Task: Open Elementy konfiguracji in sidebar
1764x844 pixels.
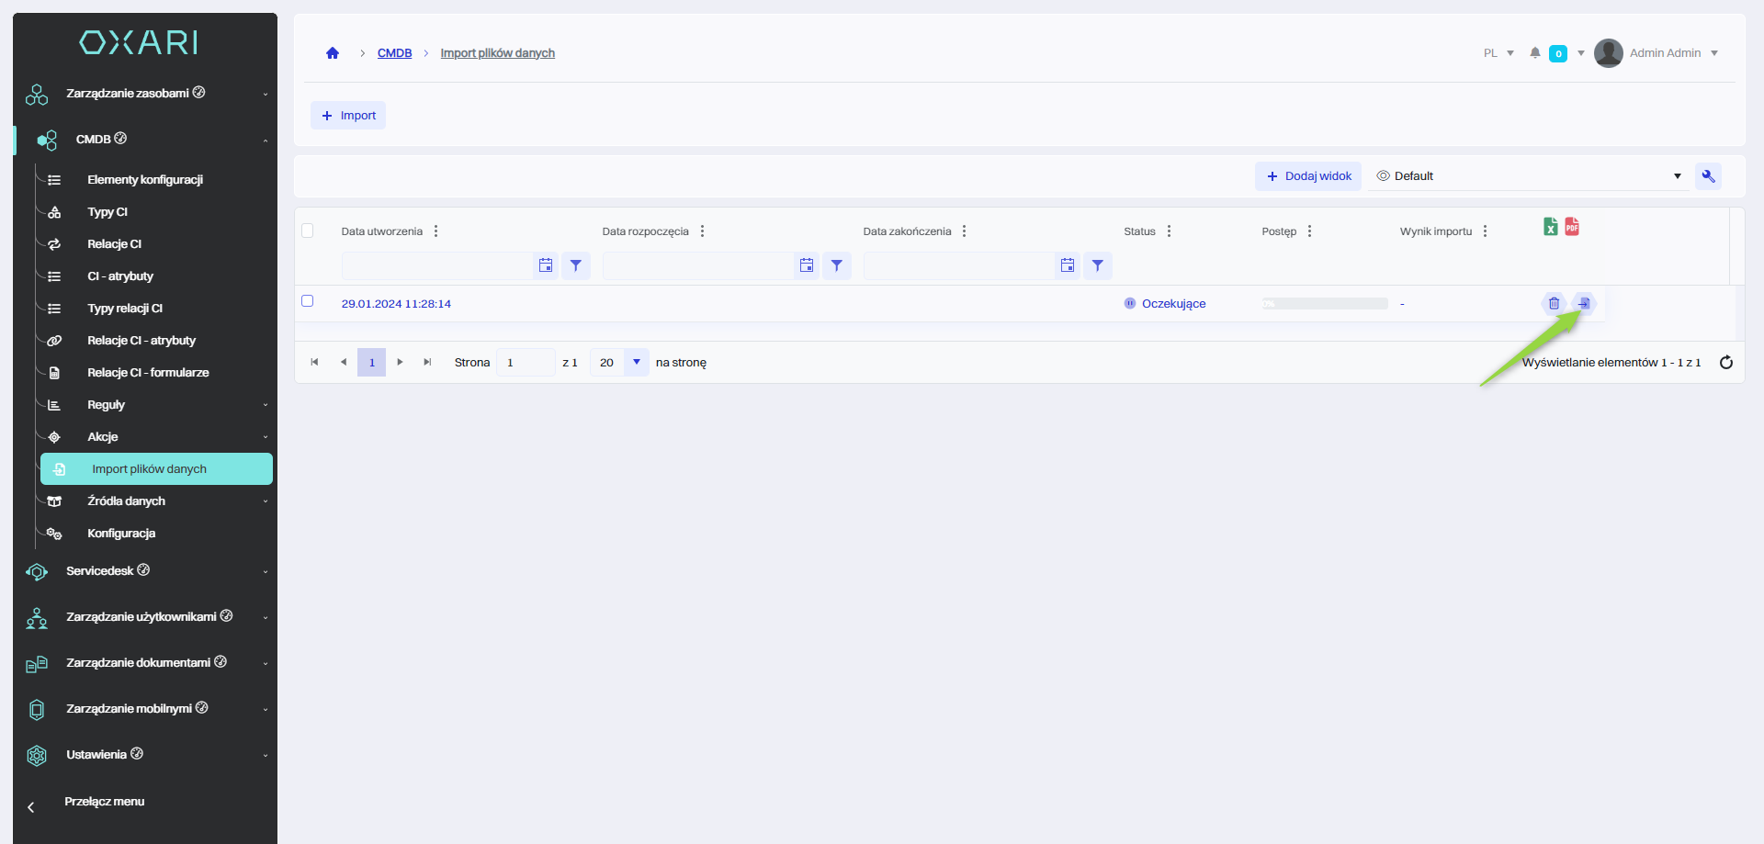Action: [x=144, y=180]
